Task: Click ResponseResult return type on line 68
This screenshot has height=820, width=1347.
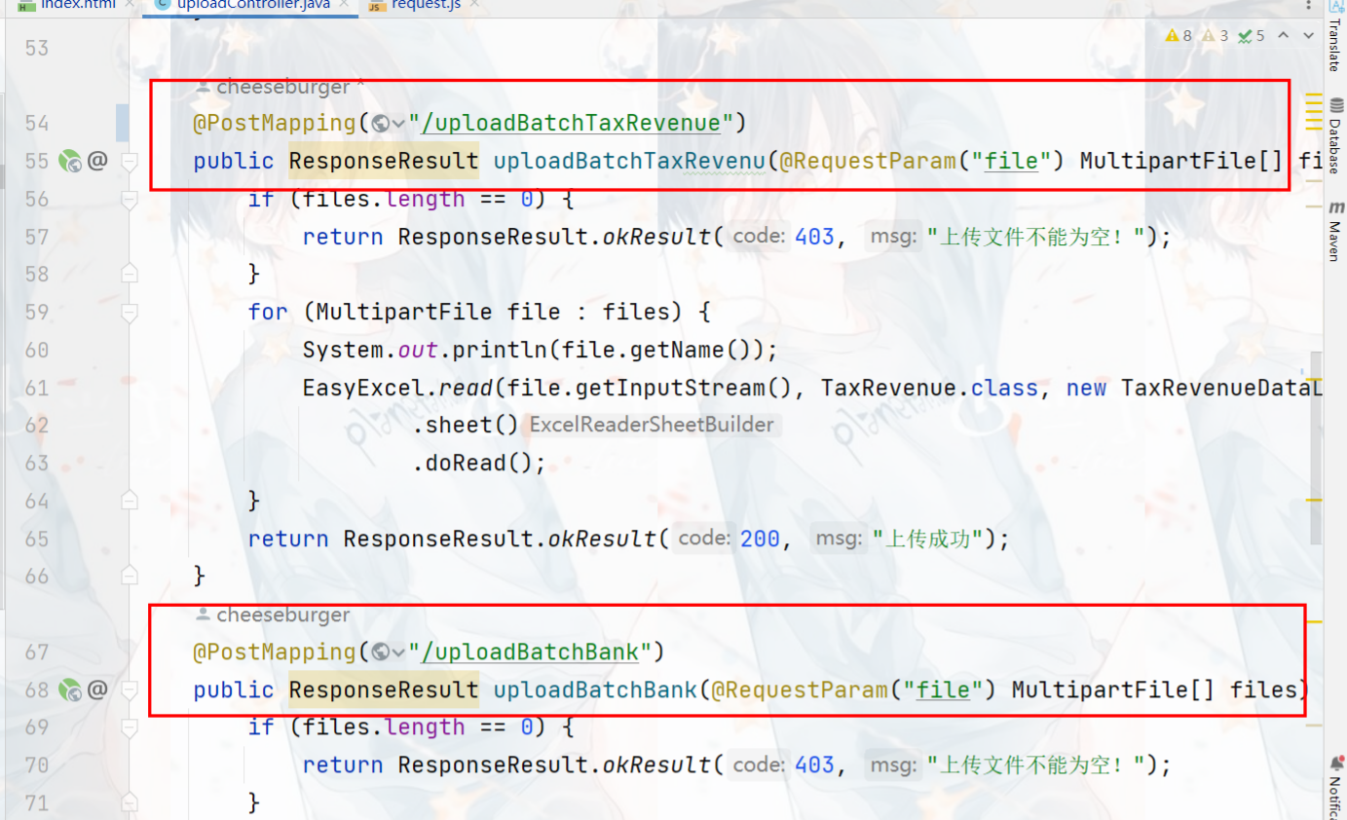Action: click(x=384, y=690)
